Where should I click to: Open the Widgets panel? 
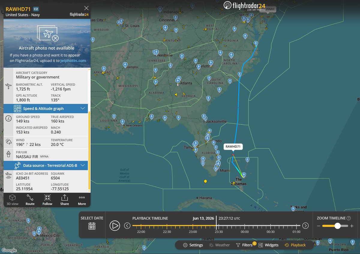[268, 245]
